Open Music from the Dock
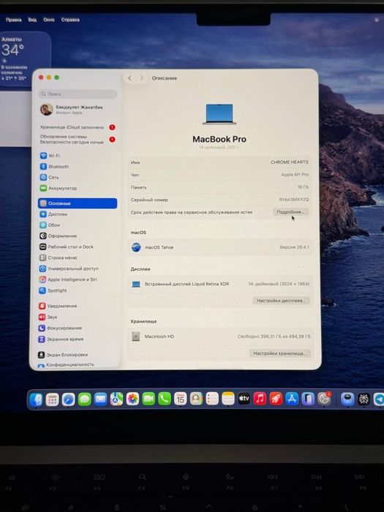384x512 pixels. pyautogui.click(x=260, y=399)
